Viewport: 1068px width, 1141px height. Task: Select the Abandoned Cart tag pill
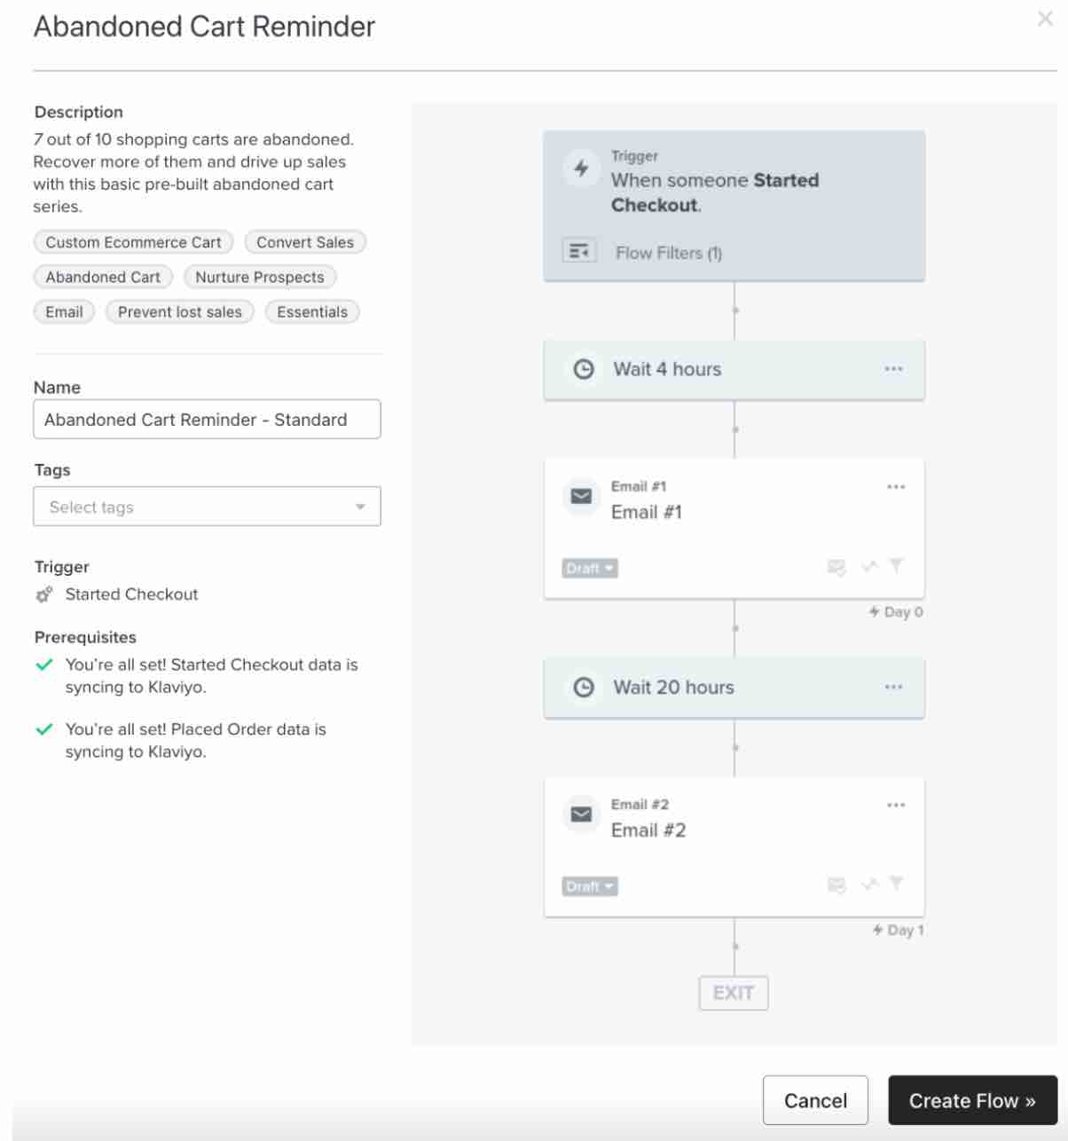[x=102, y=277]
